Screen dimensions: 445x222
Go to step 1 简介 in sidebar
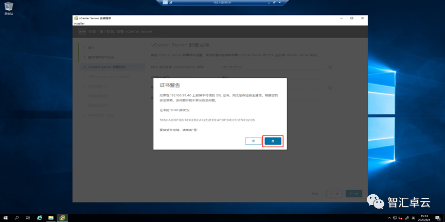click(x=89, y=47)
